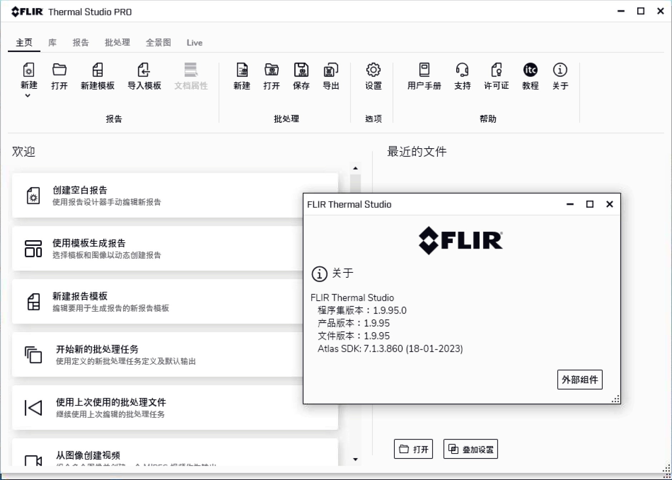Open the 用户手册 icon
Screen dimensions: 672x480
(x=424, y=70)
